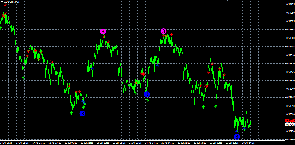Select the blue 3 circle above 24 Jul 14:15
The image size is (295, 145).
147,94
